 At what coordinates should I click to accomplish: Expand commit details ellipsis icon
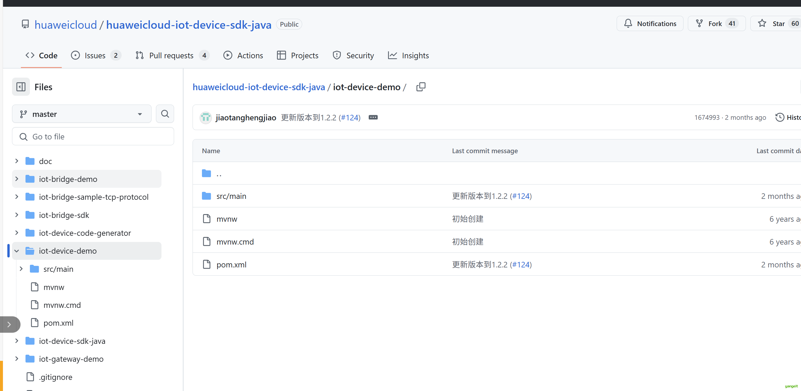[x=373, y=117]
